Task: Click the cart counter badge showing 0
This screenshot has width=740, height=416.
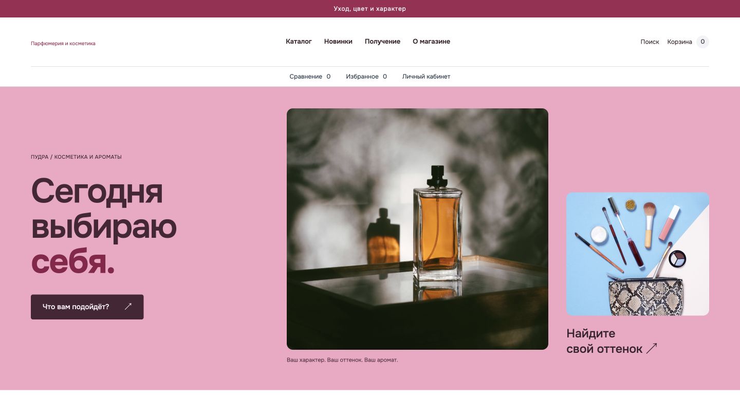Action: coord(702,42)
